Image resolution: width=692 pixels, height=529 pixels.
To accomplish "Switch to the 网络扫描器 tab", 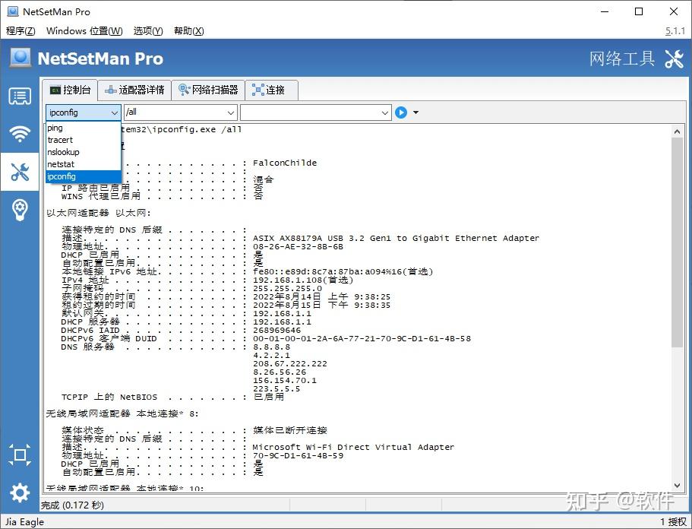I will point(208,89).
